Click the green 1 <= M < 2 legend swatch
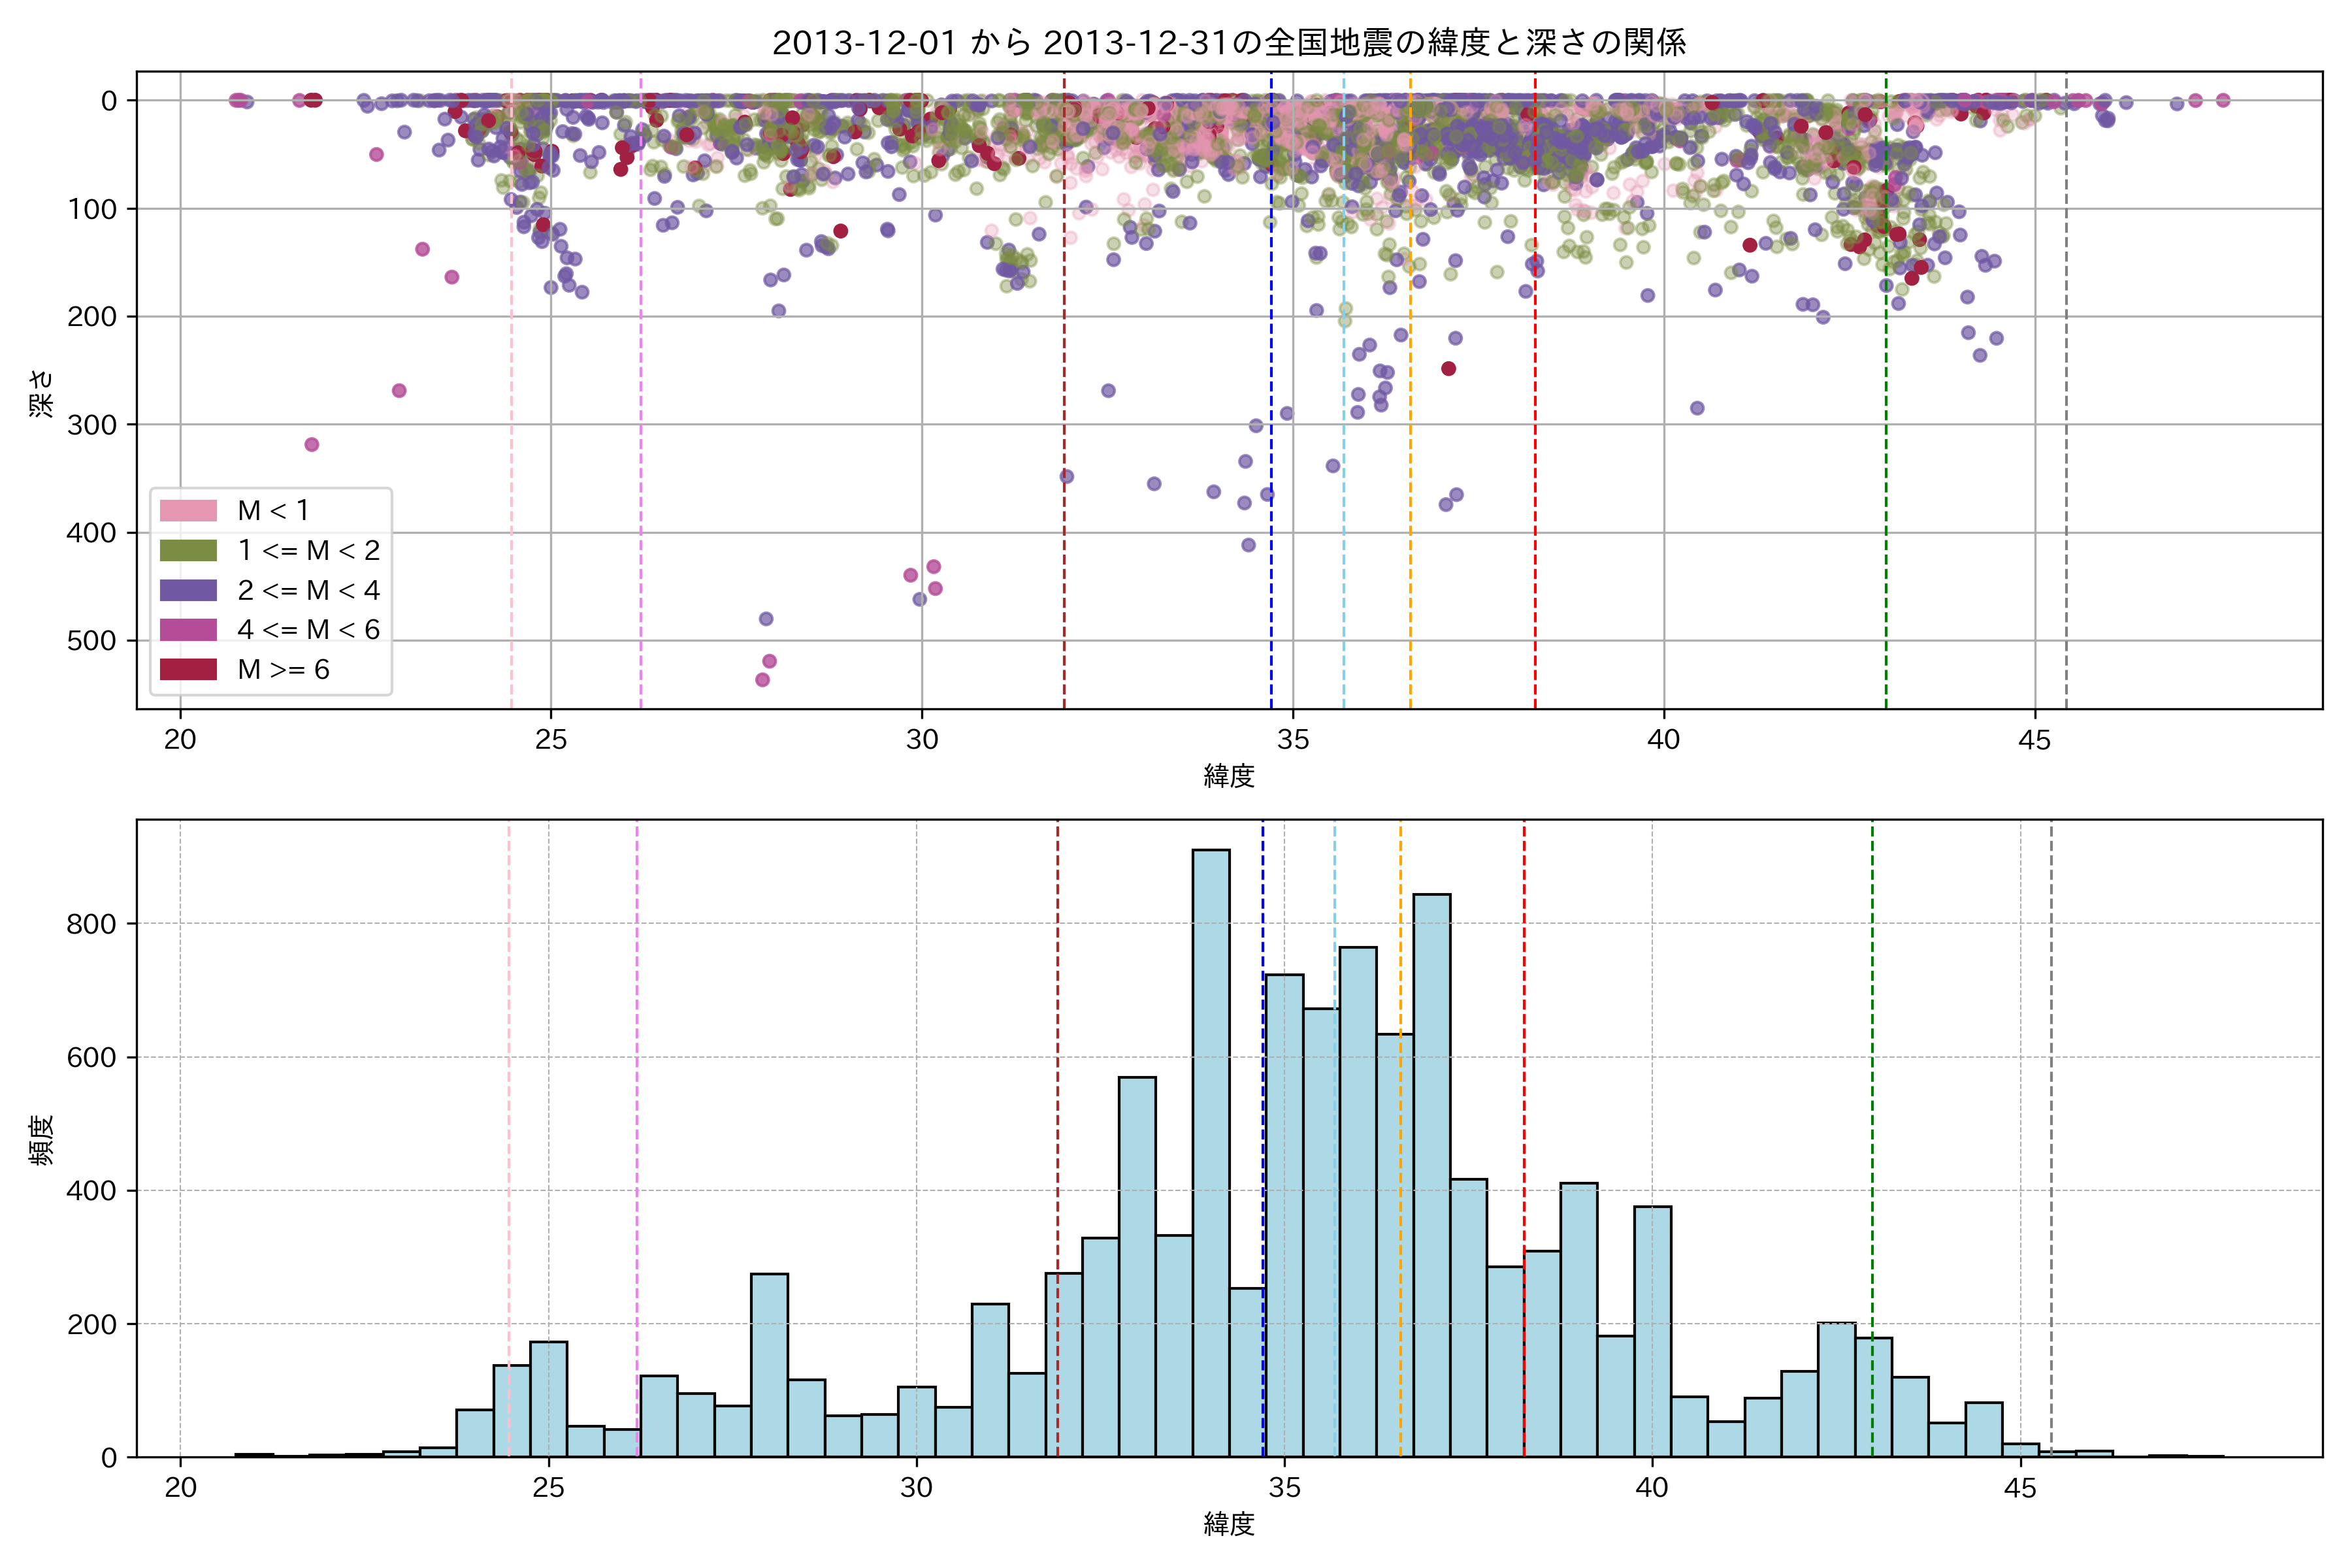Screen dimensions: 2352x1568 188,550
